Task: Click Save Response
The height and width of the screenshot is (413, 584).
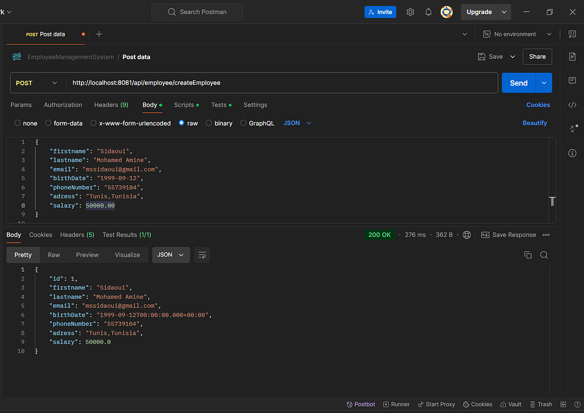Action: pos(508,235)
